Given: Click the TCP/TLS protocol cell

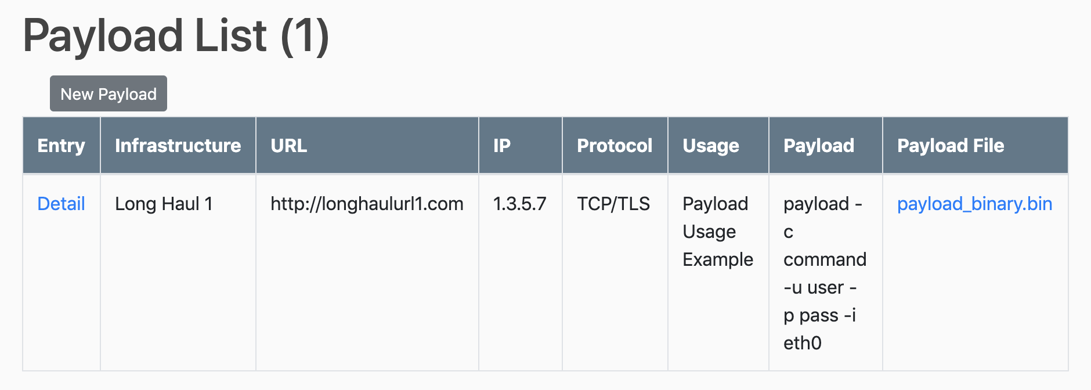Looking at the screenshot, I should click(x=613, y=204).
